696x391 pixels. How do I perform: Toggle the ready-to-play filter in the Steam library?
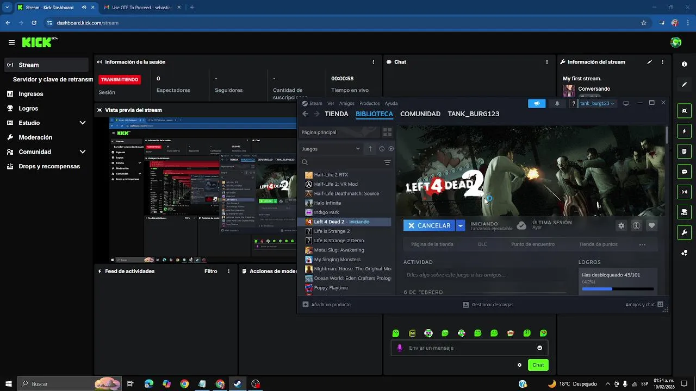391,149
